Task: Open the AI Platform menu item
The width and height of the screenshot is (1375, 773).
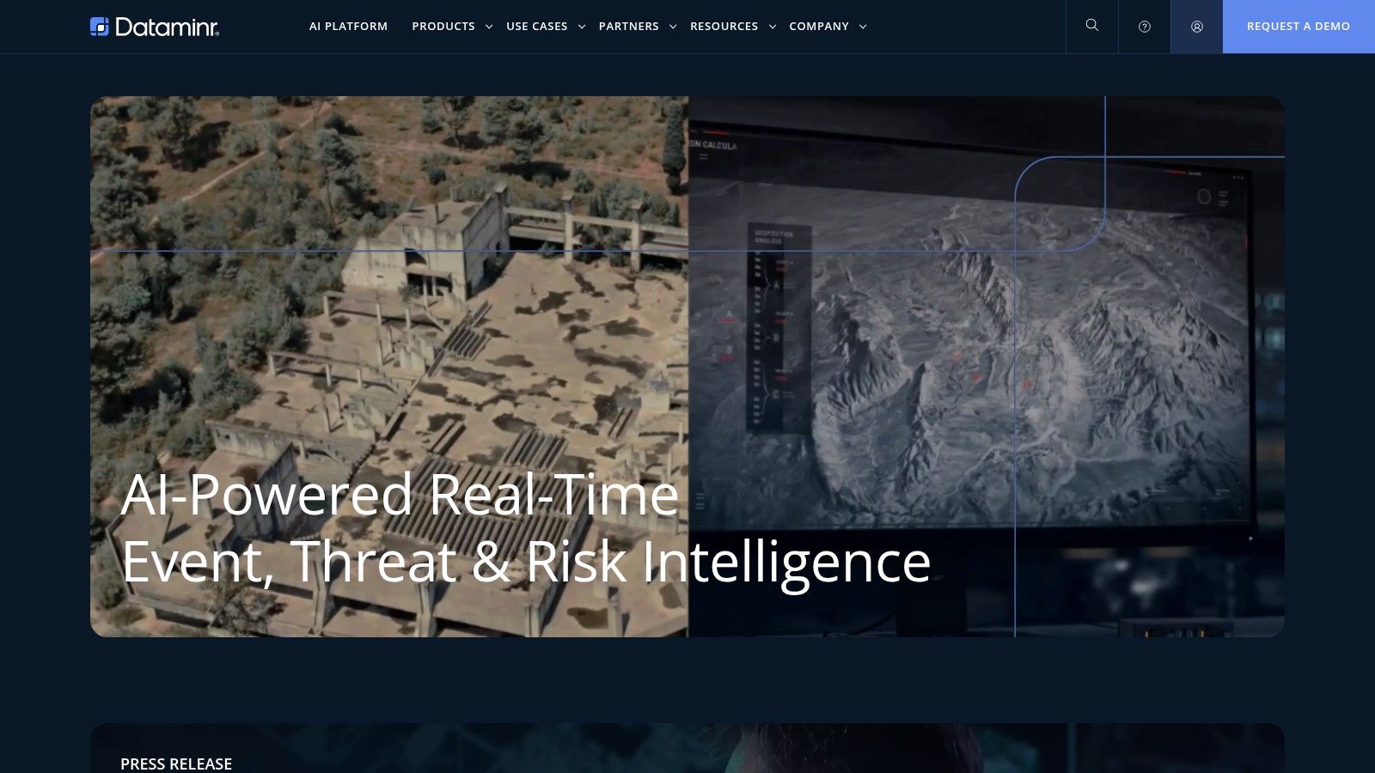Action: pos(348,27)
